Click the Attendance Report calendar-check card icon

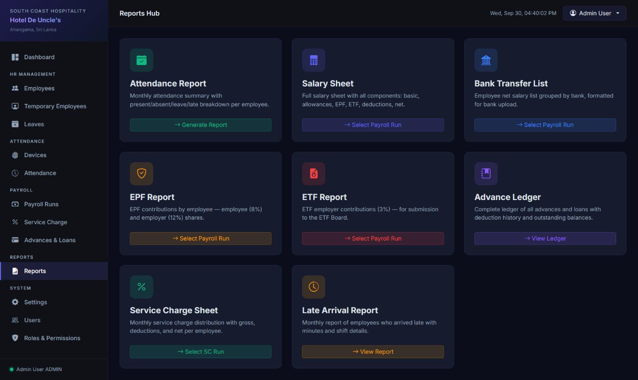pos(142,60)
